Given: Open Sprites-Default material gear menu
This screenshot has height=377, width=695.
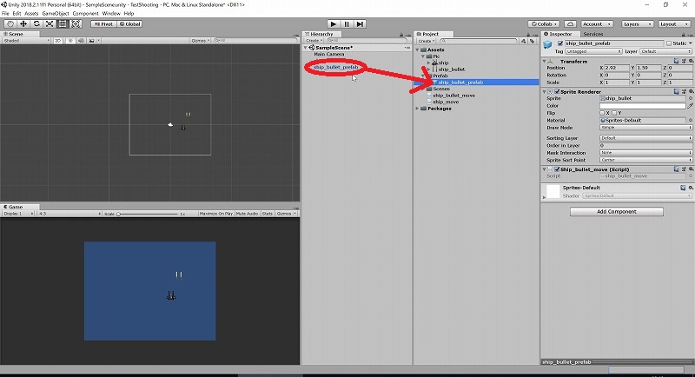Looking at the screenshot, I should (x=691, y=188).
